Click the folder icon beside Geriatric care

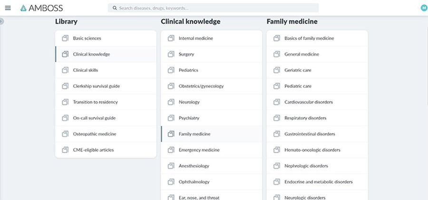click(x=276, y=70)
